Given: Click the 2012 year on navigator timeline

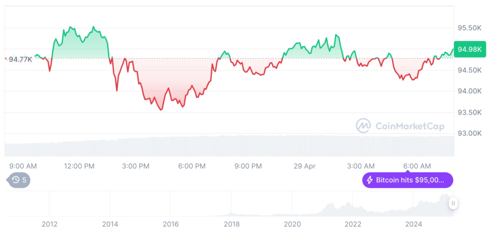Looking at the screenshot, I should [49, 224].
